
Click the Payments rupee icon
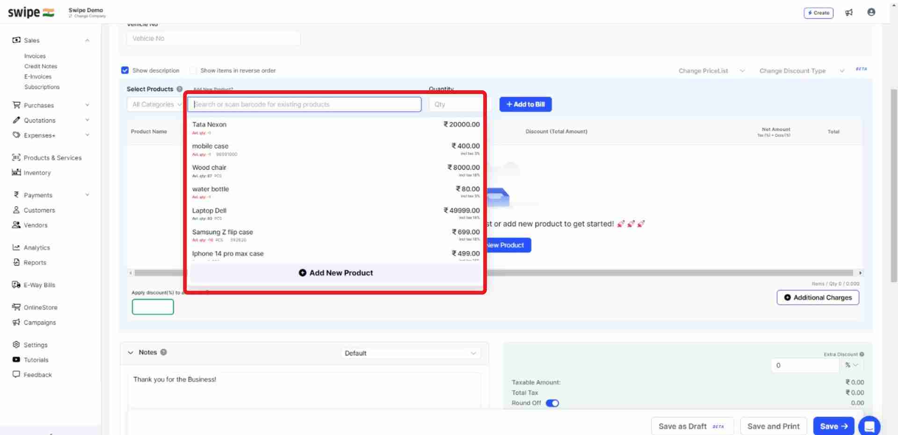pyautogui.click(x=16, y=195)
